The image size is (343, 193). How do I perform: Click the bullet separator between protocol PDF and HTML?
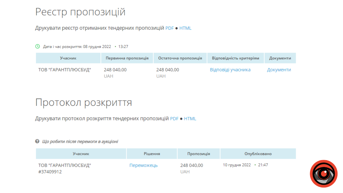[x=181, y=118]
